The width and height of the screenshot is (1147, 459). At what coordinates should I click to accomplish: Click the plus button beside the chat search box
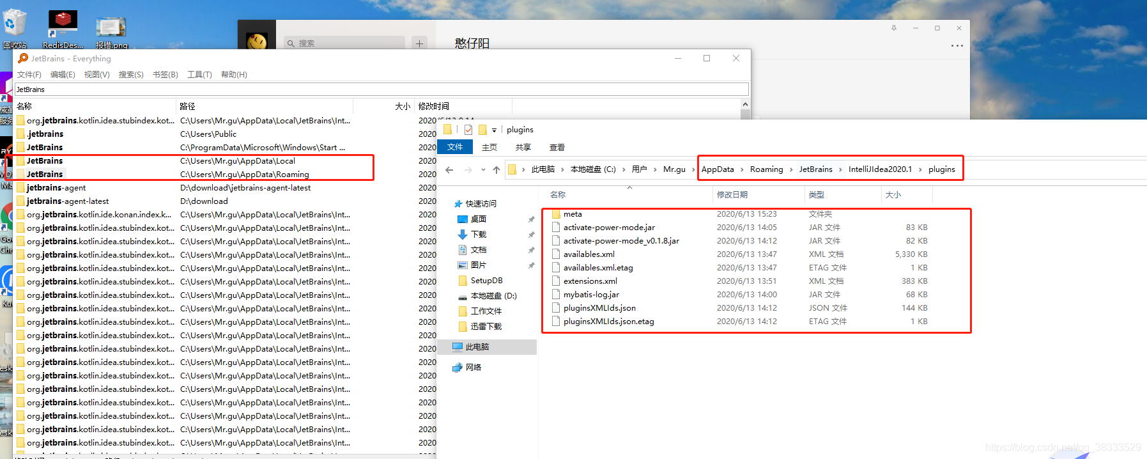[x=419, y=43]
